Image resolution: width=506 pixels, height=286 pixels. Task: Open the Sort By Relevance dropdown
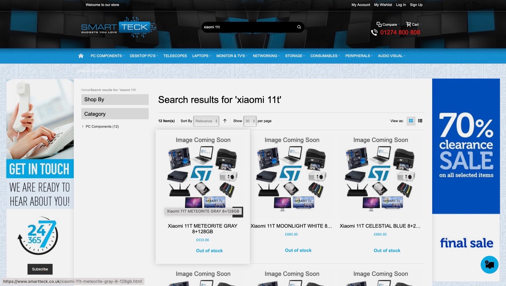click(206, 121)
